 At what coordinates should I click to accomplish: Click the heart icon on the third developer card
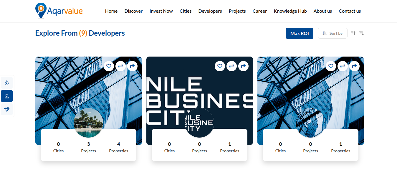(331, 66)
